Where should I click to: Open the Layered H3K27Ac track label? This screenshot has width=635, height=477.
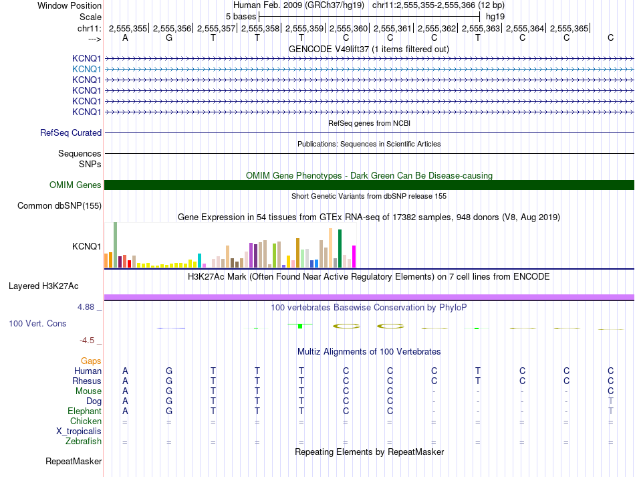[x=43, y=286]
